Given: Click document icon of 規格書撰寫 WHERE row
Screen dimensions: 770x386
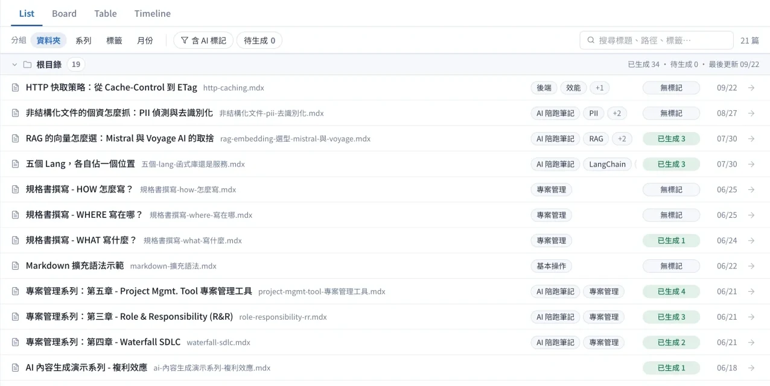Looking at the screenshot, I should (x=16, y=215).
